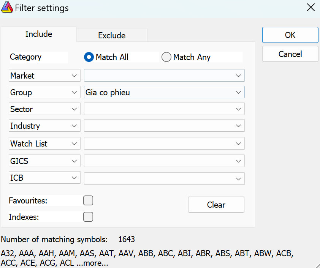Click the AmiBroker icon in title bar
This screenshot has width=320, height=268.
pyautogui.click(x=7, y=8)
